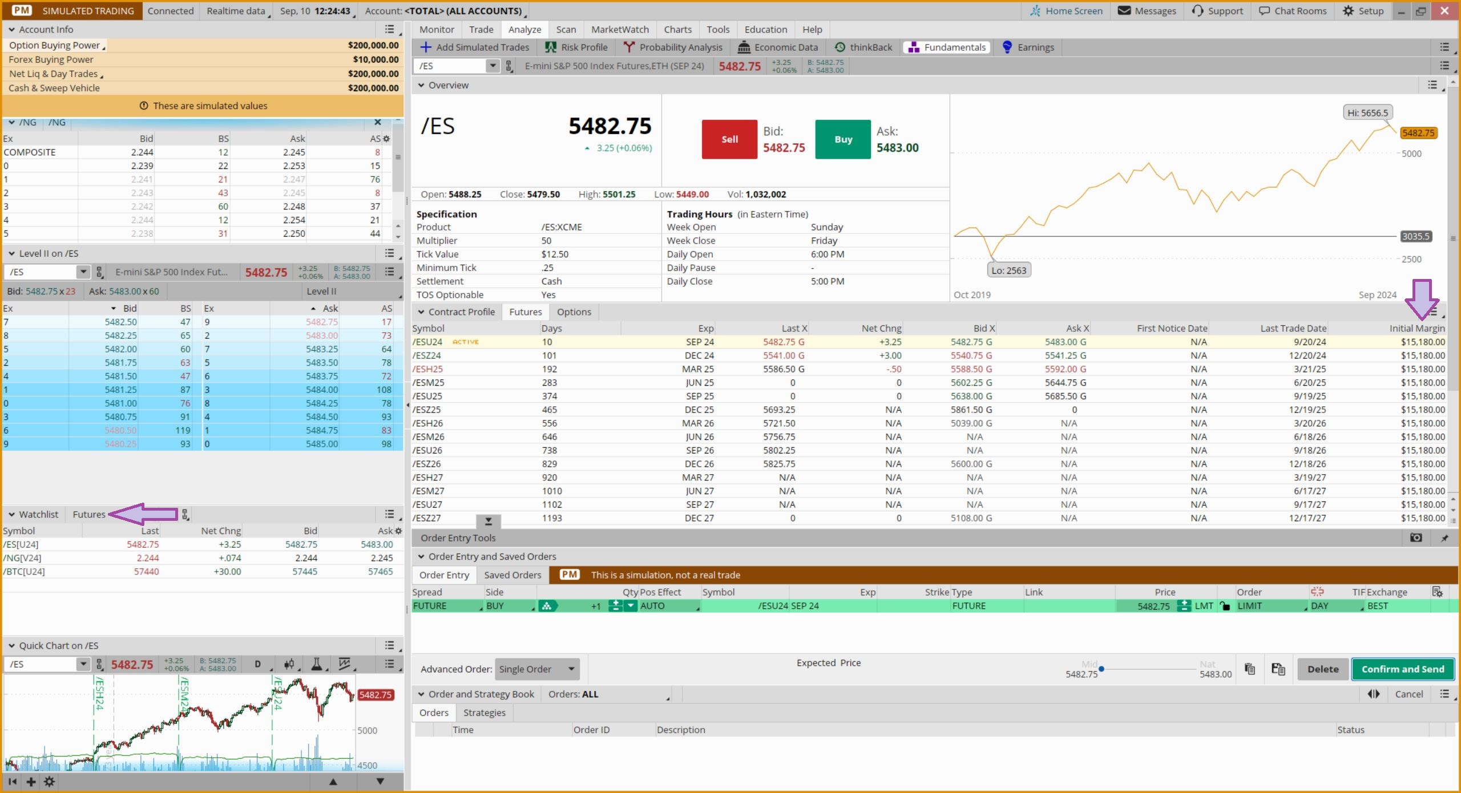Paste order using the second clipboard icon

(x=1278, y=669)
